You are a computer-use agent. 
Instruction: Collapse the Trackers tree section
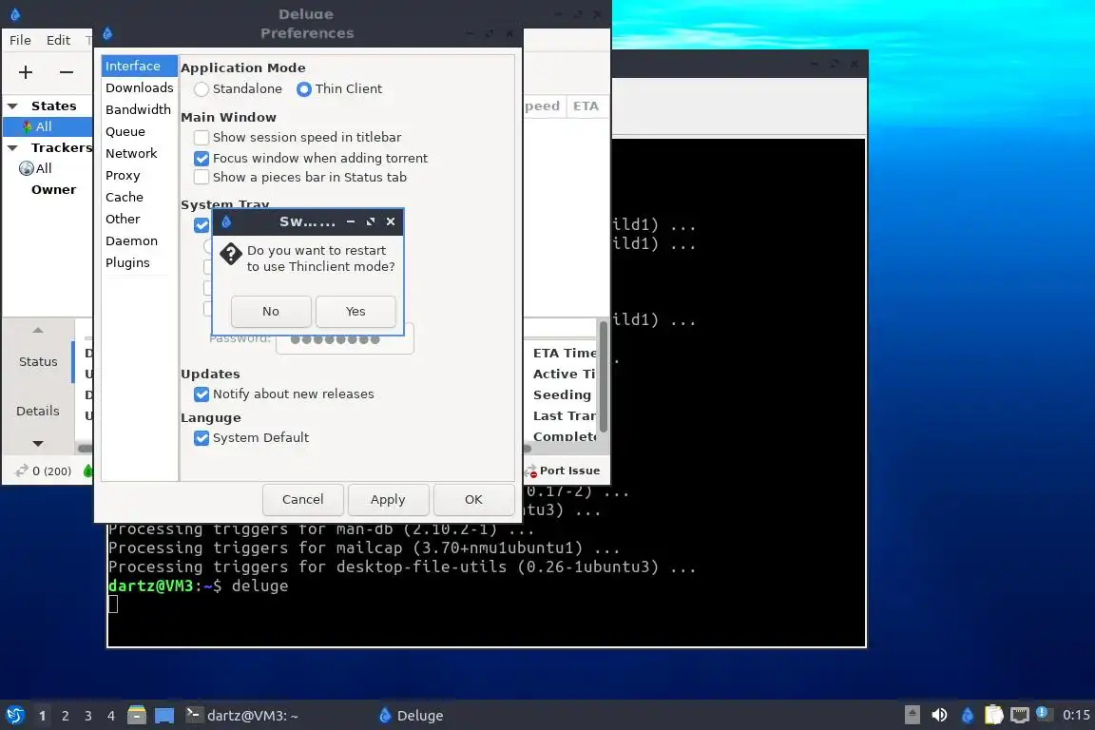click(x=12, y=148)
